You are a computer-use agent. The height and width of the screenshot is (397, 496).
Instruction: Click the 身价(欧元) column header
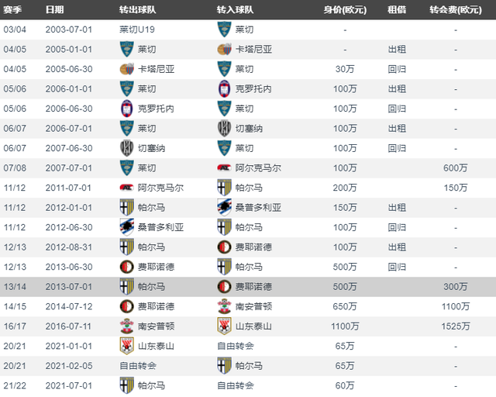click(345, 10)
